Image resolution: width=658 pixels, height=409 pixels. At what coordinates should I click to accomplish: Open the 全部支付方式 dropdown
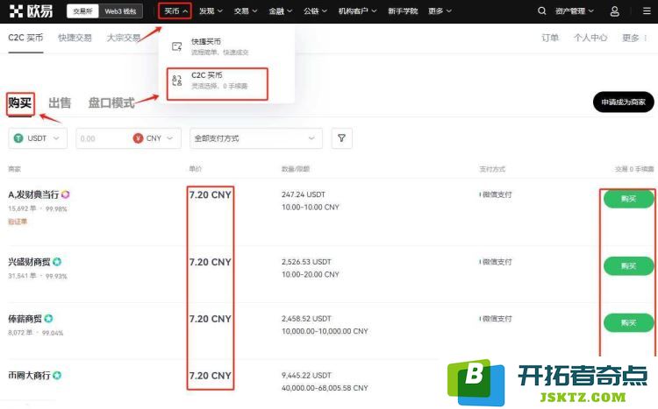click(x=256, y=138)
